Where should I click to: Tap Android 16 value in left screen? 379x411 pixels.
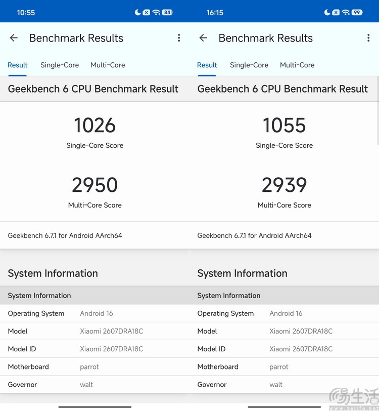(97, 313)
